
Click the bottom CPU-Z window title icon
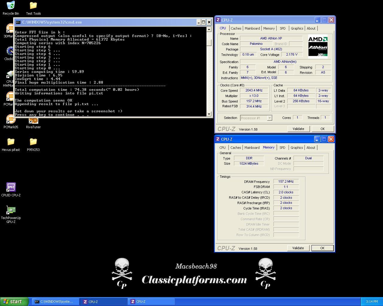(218, 139)
